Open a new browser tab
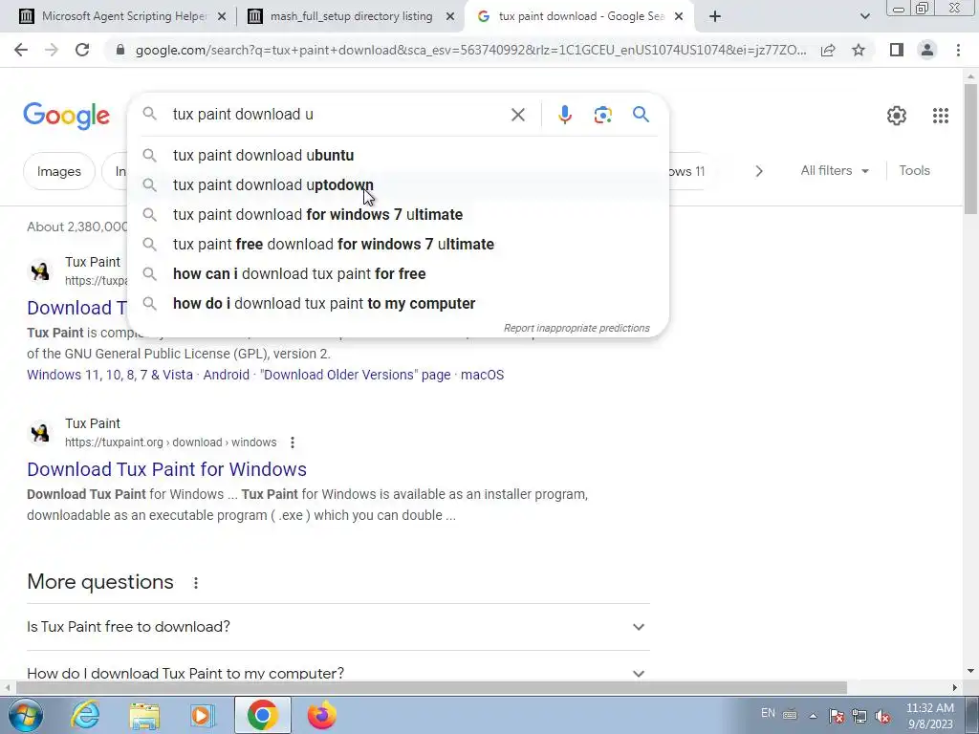The image size is (979, 734). tap(715, 17)
